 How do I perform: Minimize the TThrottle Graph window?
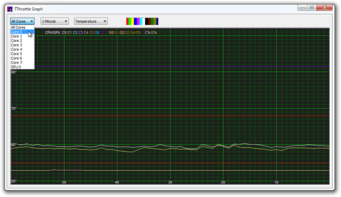(302, 8)
